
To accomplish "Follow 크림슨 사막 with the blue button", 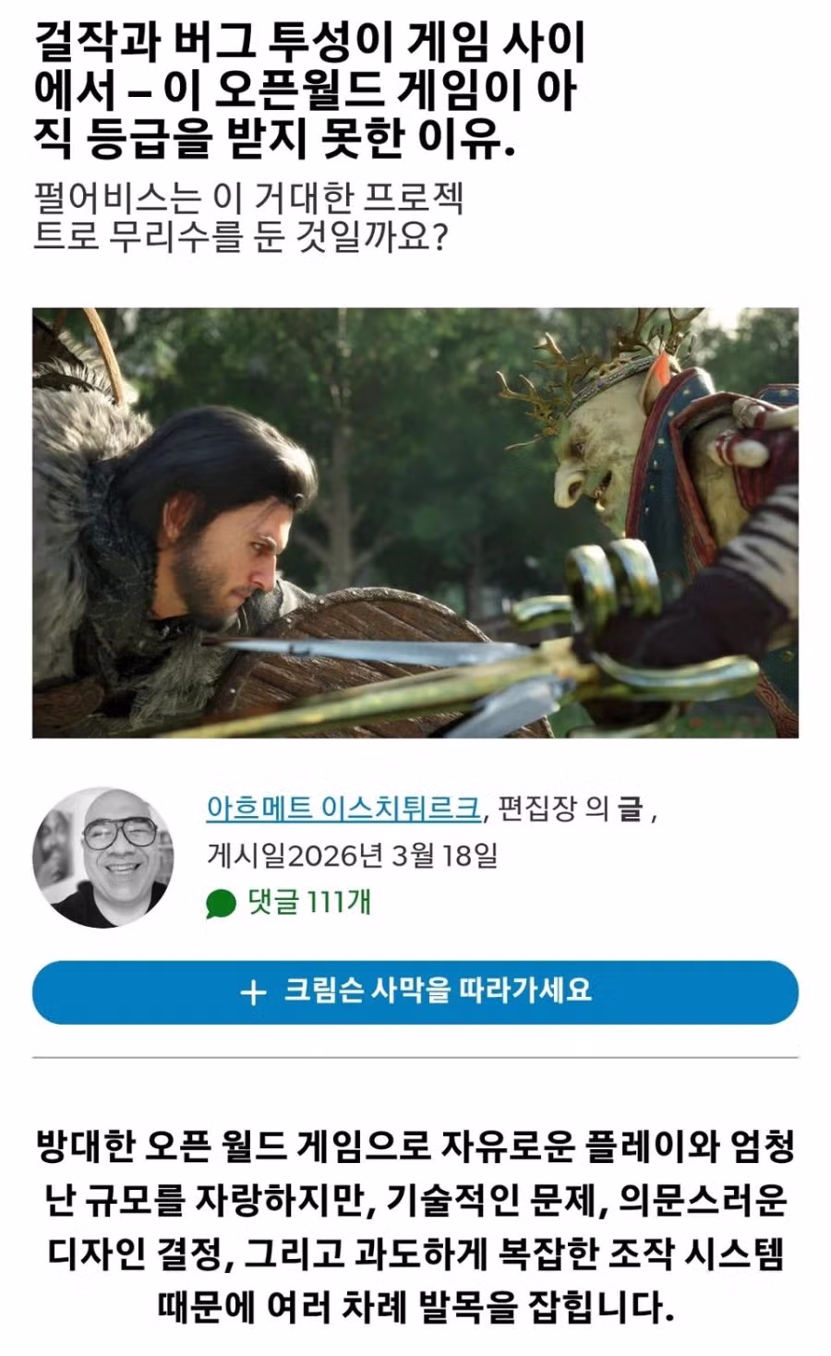I will point(415,992).
